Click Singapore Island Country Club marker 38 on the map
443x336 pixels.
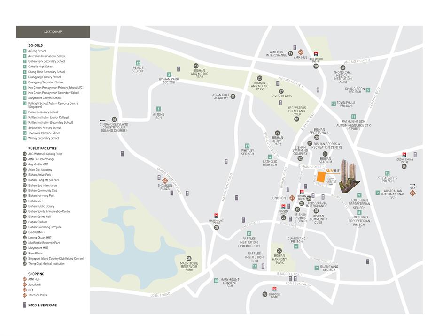click(114, 119)
